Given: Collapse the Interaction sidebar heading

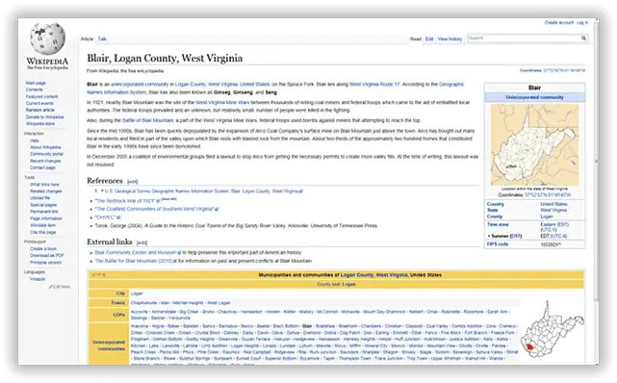Looking at the screenshot, I should pos(35,134).
